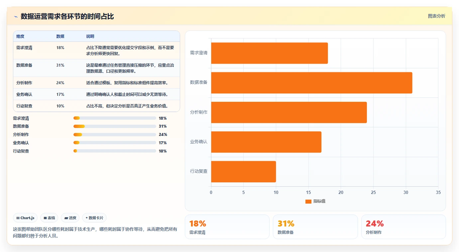Click the 20 tick on the x-axis
Screen dimensions: 459x252
point(341,192)
